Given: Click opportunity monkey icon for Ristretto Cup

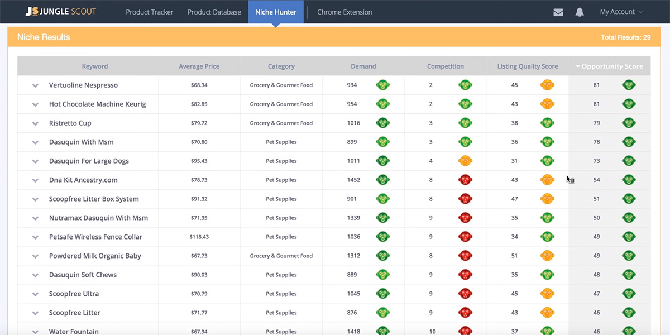Looking at the screenshot, I should click(x=629, y=123).
